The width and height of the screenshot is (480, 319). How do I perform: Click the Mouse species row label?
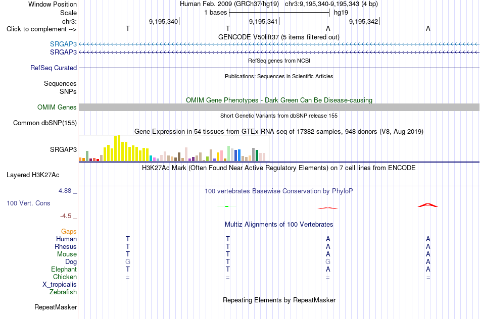(x=67, y=254)
